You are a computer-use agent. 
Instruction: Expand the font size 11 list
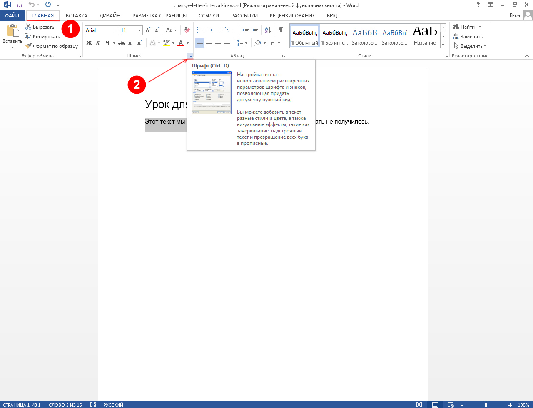pyautogui.click(x=139, y=30)
